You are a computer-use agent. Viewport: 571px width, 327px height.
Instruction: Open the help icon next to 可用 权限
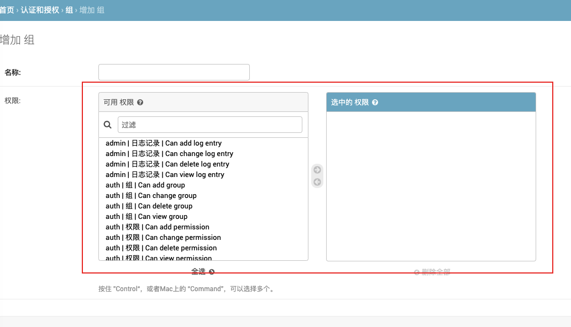pyautogui.click(x=140, y=102)
